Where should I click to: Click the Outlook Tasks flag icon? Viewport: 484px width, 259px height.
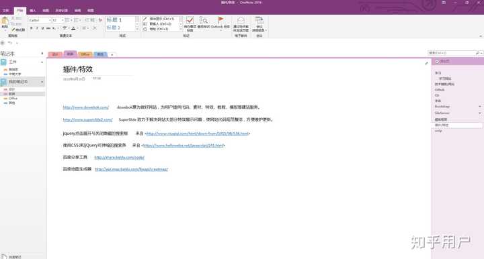coord(220,20)
